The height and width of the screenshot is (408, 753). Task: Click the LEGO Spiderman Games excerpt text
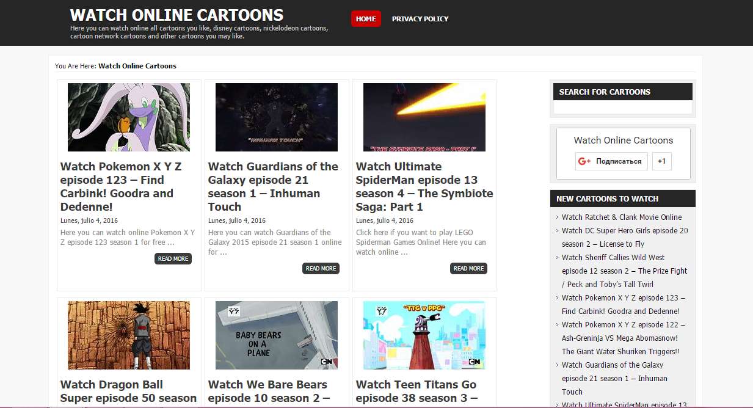coord(421,242)
